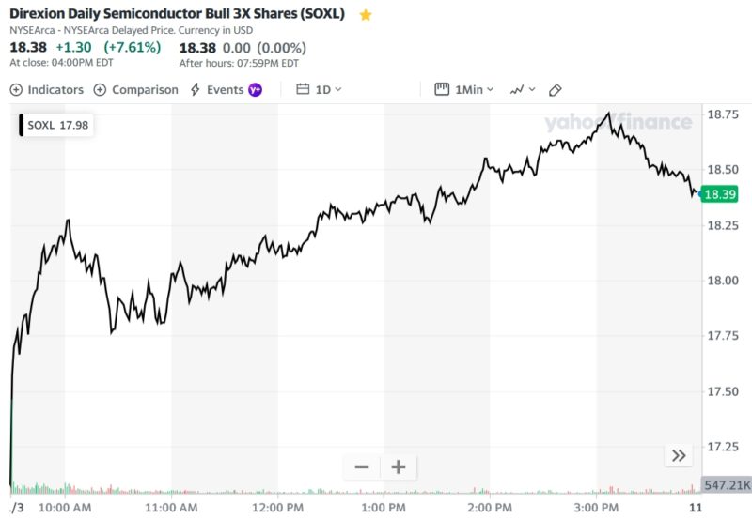Screen dimensions: 752x519
Task: Click the green 18.39 current price tag
Action: point(719,194)
